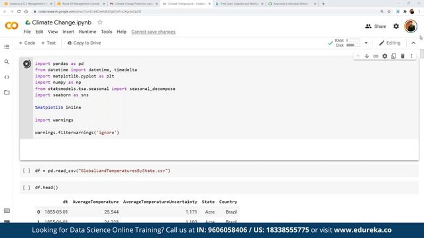Screen dimensions: 424x238
Task: Open the View menu
Action: pyautogui.click(x=53, y=32)
